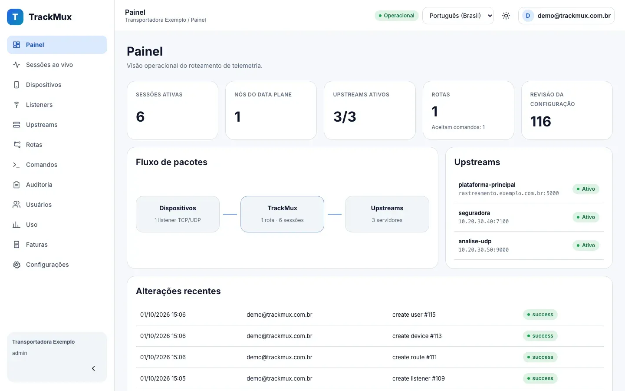Viewport: 625px width, 391px height.
Task: Click the Upstreams node showing 3 servidores
Action: pos(387,214)
